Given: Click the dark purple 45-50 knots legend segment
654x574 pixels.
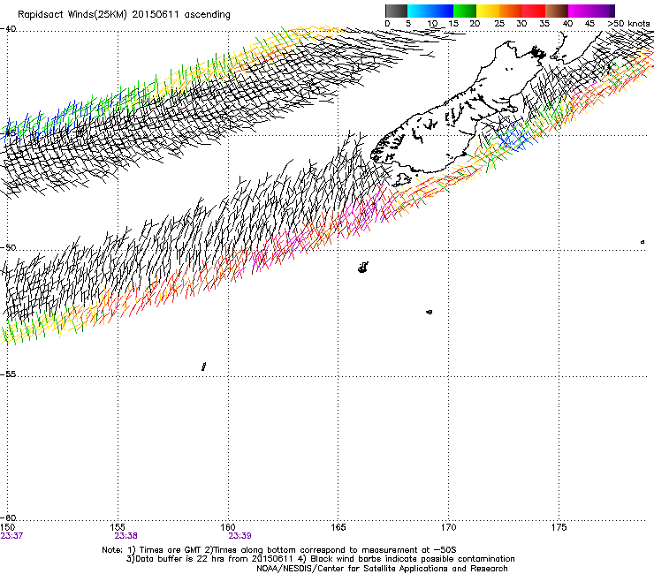Looking at the screenshot, I should tap(603, 11).
